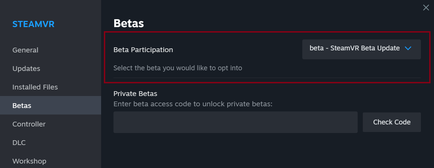Select the 'beta - SteamVR Beta Update' text

tap(354, 48)
